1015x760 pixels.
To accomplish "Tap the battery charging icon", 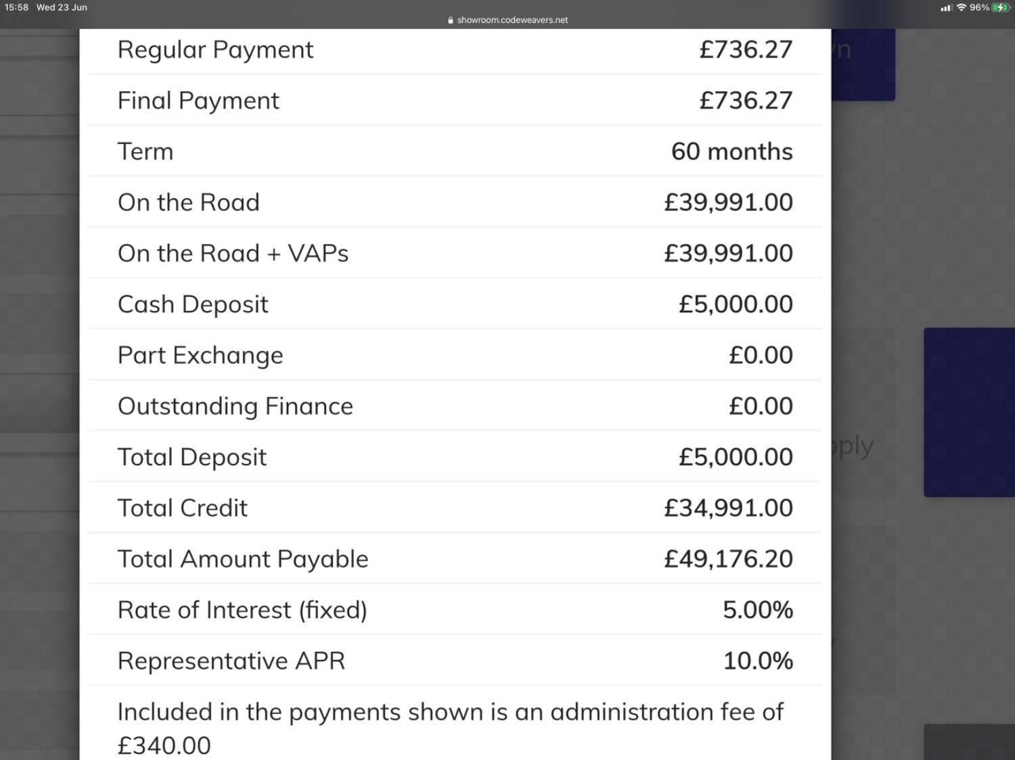I will click(1001, 7).
